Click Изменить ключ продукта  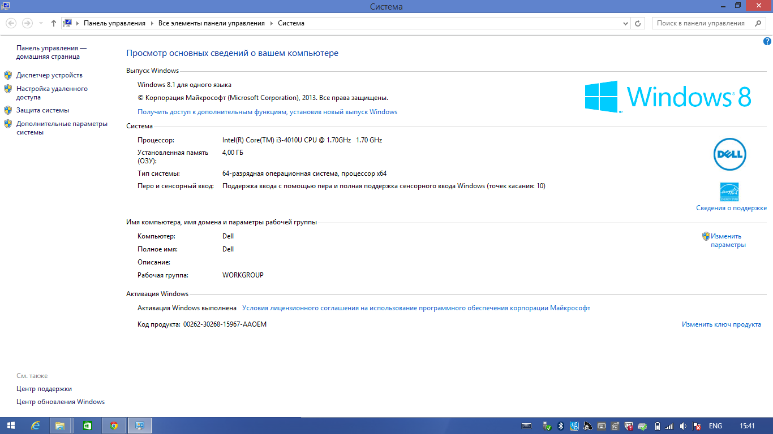coord(721,324)
